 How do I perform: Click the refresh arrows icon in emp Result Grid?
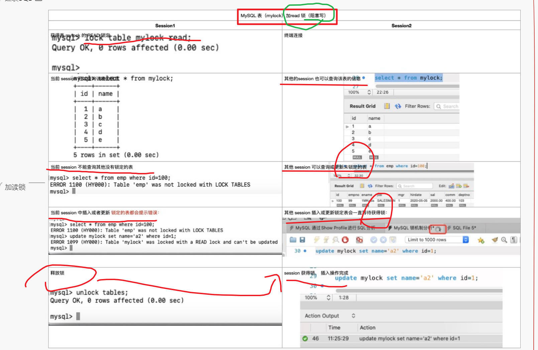[x=370, y=186]
